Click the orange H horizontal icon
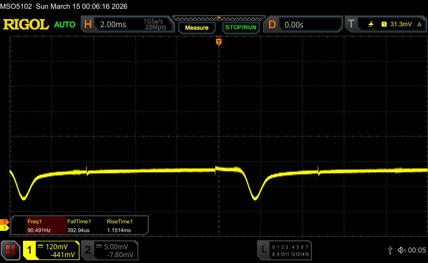 88,25
